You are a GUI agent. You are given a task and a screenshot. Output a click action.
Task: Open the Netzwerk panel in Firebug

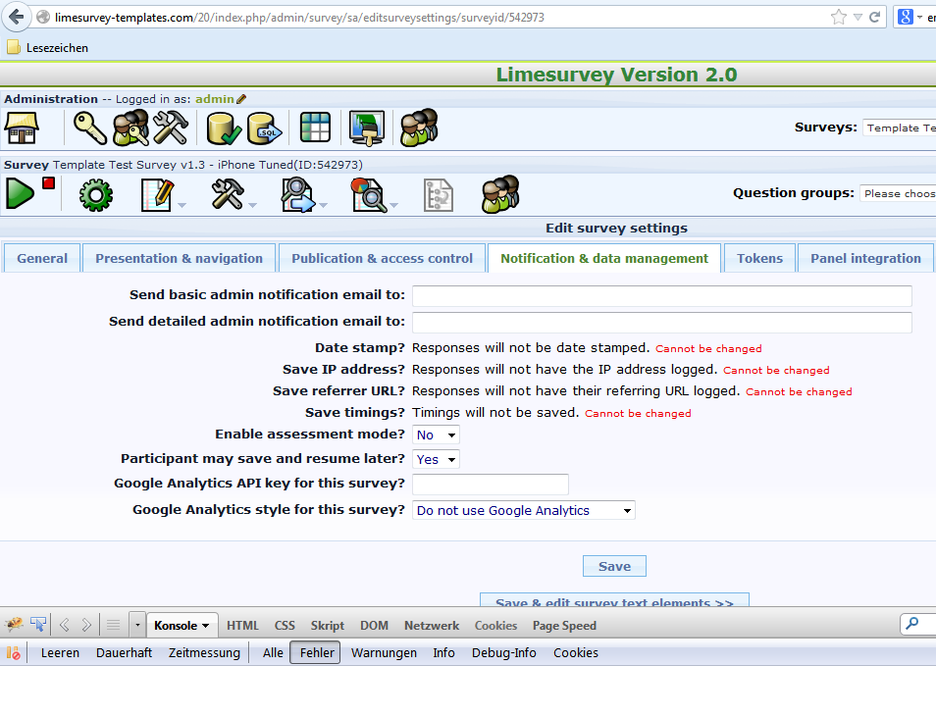(431, 625)
